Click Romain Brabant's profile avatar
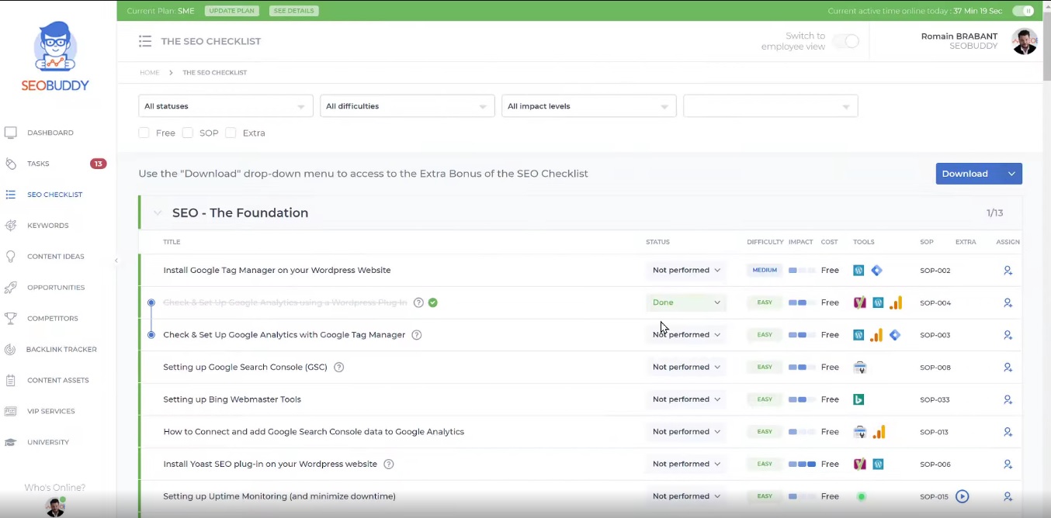The height and width of the screenshot is (518, 1051). [1025, 41]
